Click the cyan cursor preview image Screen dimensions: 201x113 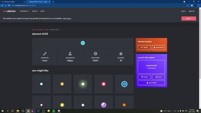[83, 43]
